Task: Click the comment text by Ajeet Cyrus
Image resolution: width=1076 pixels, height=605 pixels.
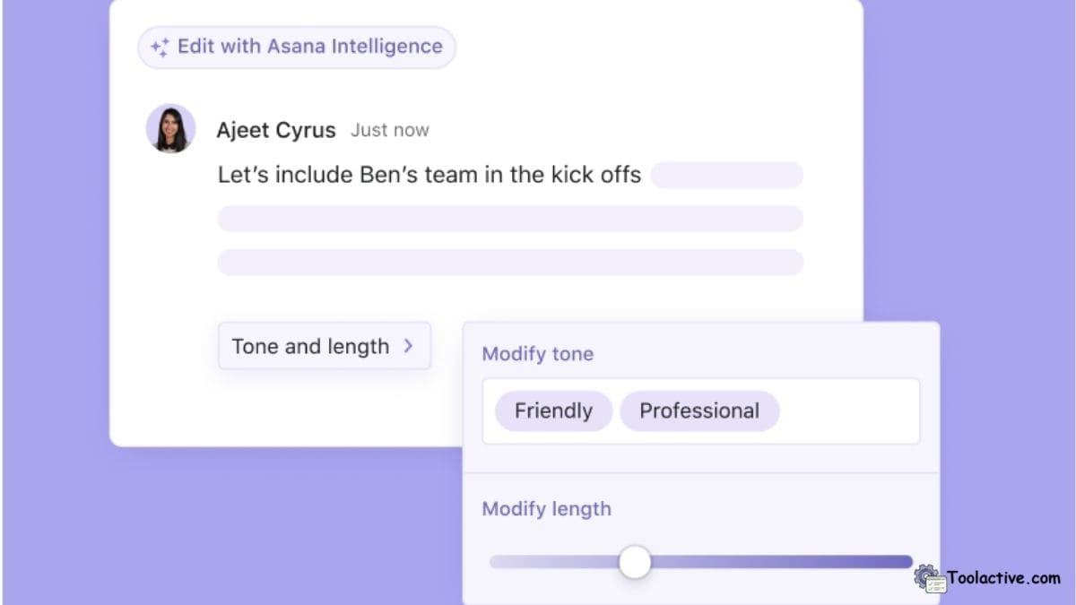Action: [428, 175]
